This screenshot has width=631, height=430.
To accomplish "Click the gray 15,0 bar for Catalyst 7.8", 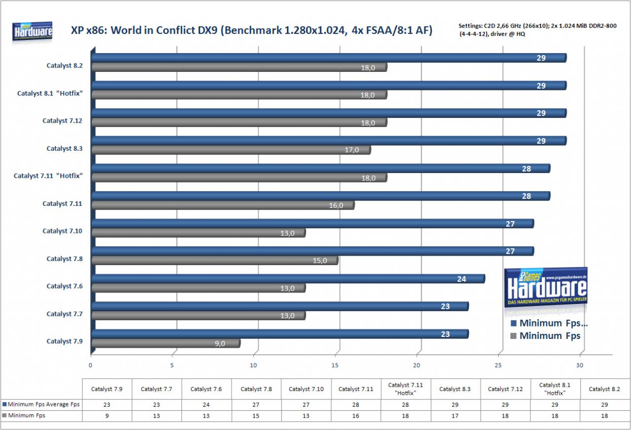I will pos(214,261).
